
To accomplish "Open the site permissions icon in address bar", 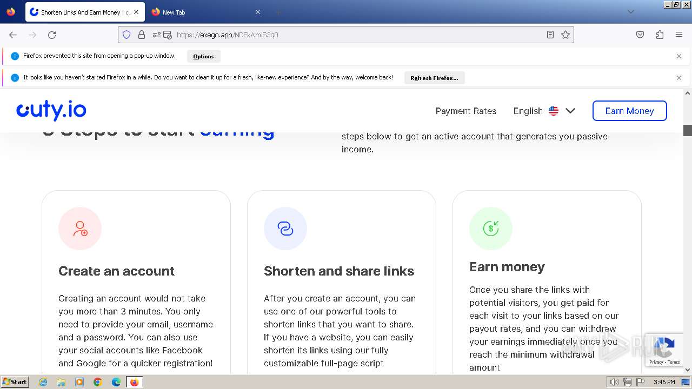I will click(x=157, y=35).
